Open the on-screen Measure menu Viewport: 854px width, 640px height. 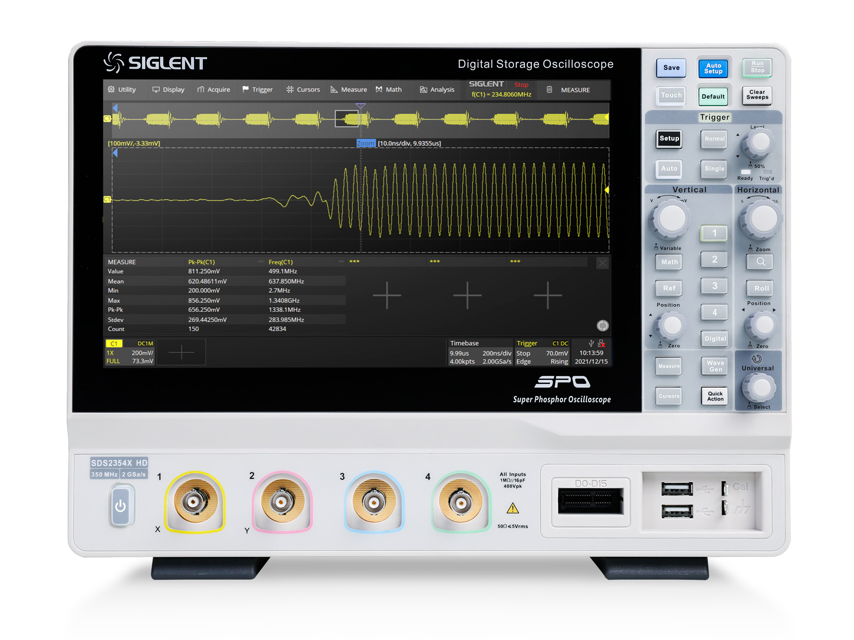[349, 90]
